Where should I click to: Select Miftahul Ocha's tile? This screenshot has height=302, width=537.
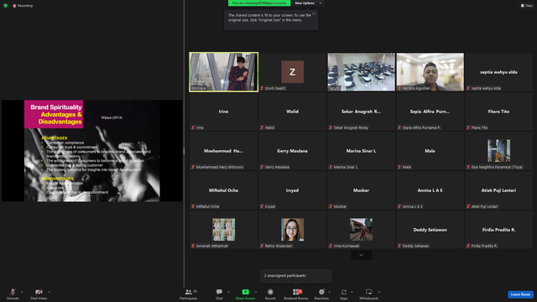point(224,190)
